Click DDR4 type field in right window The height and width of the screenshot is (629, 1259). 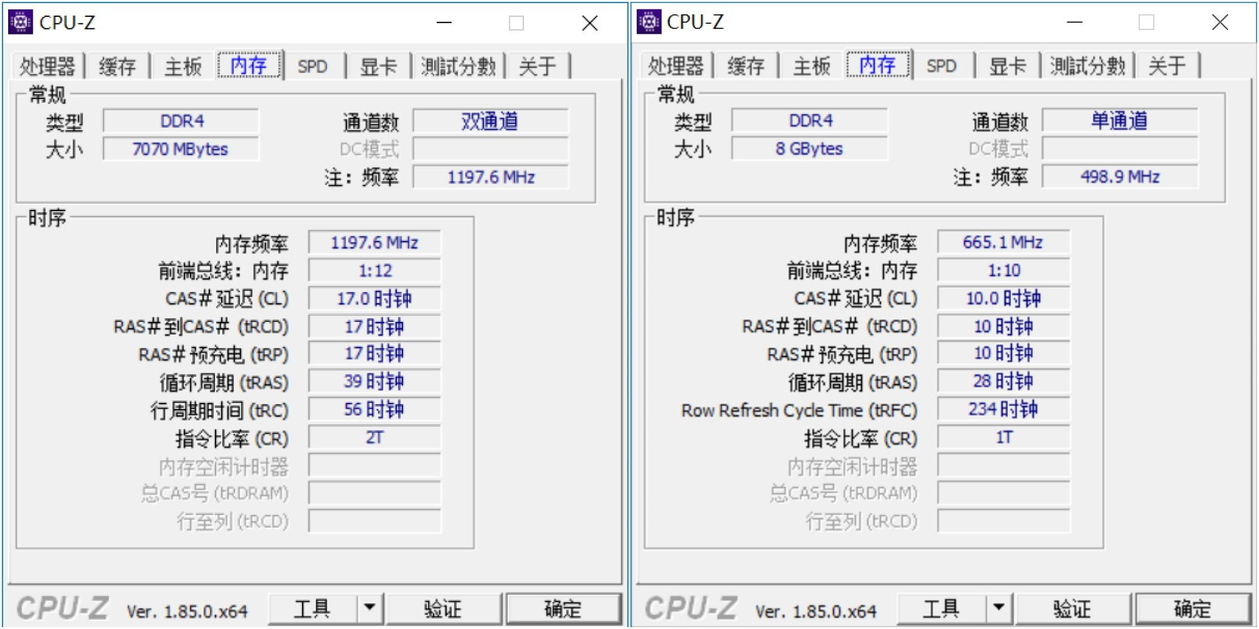click(x=809, y=120)
